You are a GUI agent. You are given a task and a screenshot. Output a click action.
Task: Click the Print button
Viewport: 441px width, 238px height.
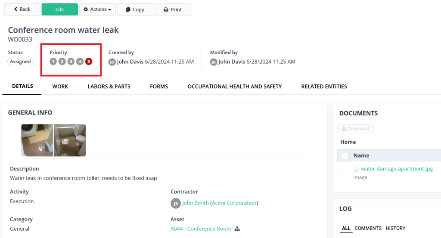click(173, 9)
